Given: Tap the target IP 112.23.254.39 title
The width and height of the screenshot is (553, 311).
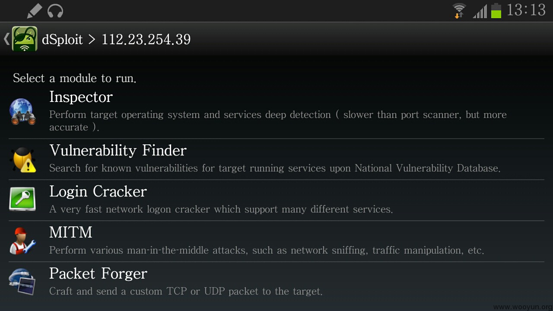Looking at the screenshot, I should tap(146, 39).
